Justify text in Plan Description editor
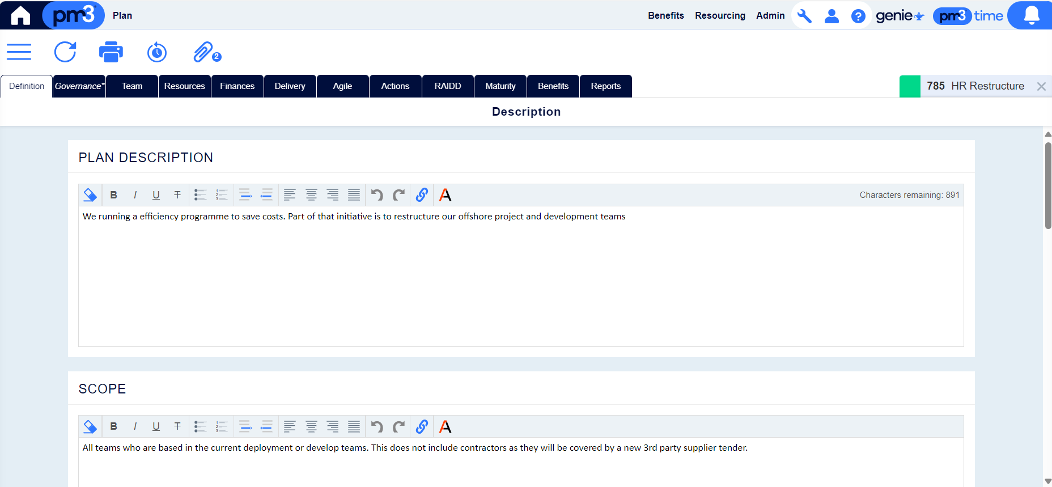1052x487 pixels. [354, 195]
